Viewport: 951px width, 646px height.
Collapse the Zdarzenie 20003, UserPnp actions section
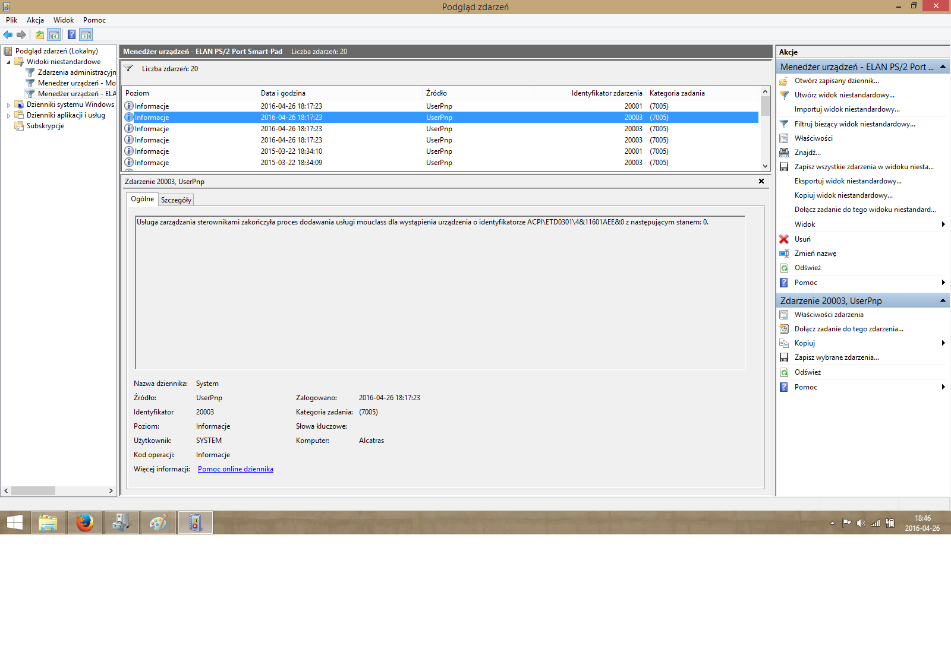pyautogui.click(x=943, y=300)
